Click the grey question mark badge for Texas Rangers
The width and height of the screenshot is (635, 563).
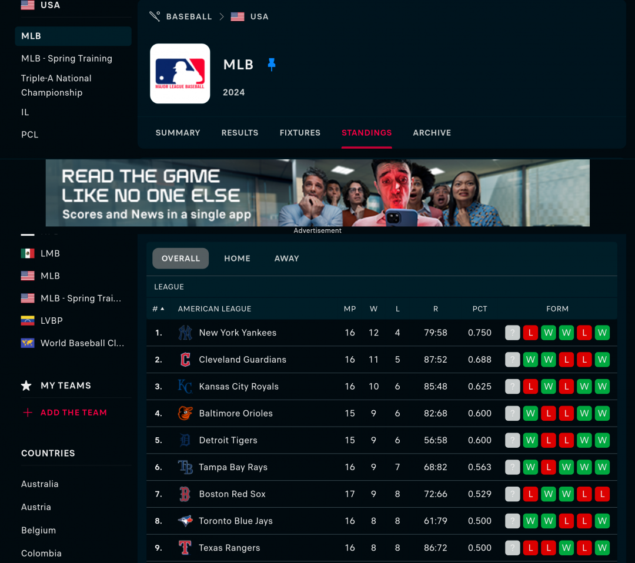[512, 548]
